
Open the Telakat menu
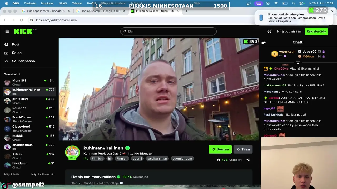(77, 3)
